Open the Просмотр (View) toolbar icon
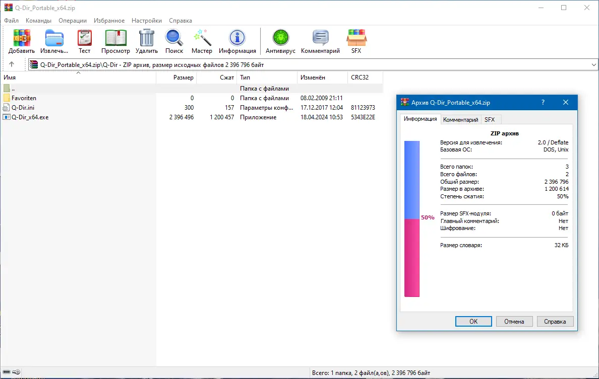 pyautogui.click(x=115, y=38)
